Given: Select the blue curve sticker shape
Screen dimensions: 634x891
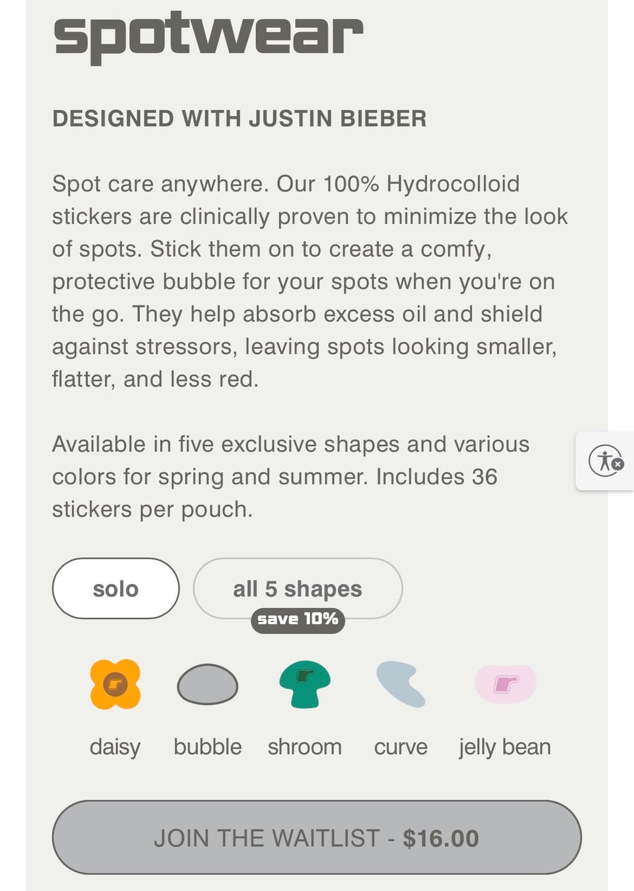Looking at the screenshot, I should pyautogui.click(x=401, y=684).
